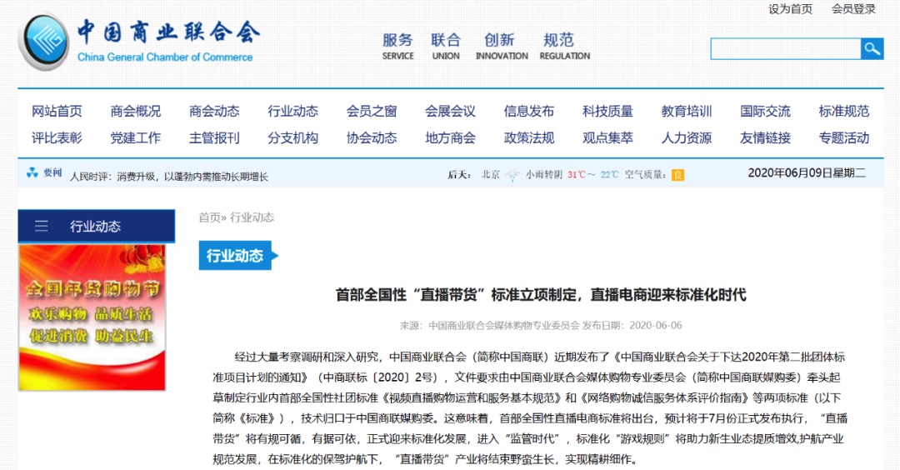Open the 网站首页 navigation menu
The height and width of the screenshot is (470, 900).
pos(57,111)
